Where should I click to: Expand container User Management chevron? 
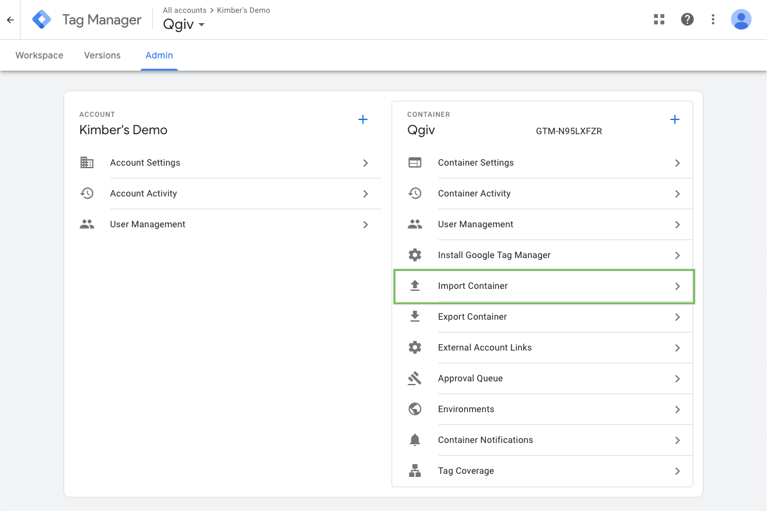click(x=678, y=225)
